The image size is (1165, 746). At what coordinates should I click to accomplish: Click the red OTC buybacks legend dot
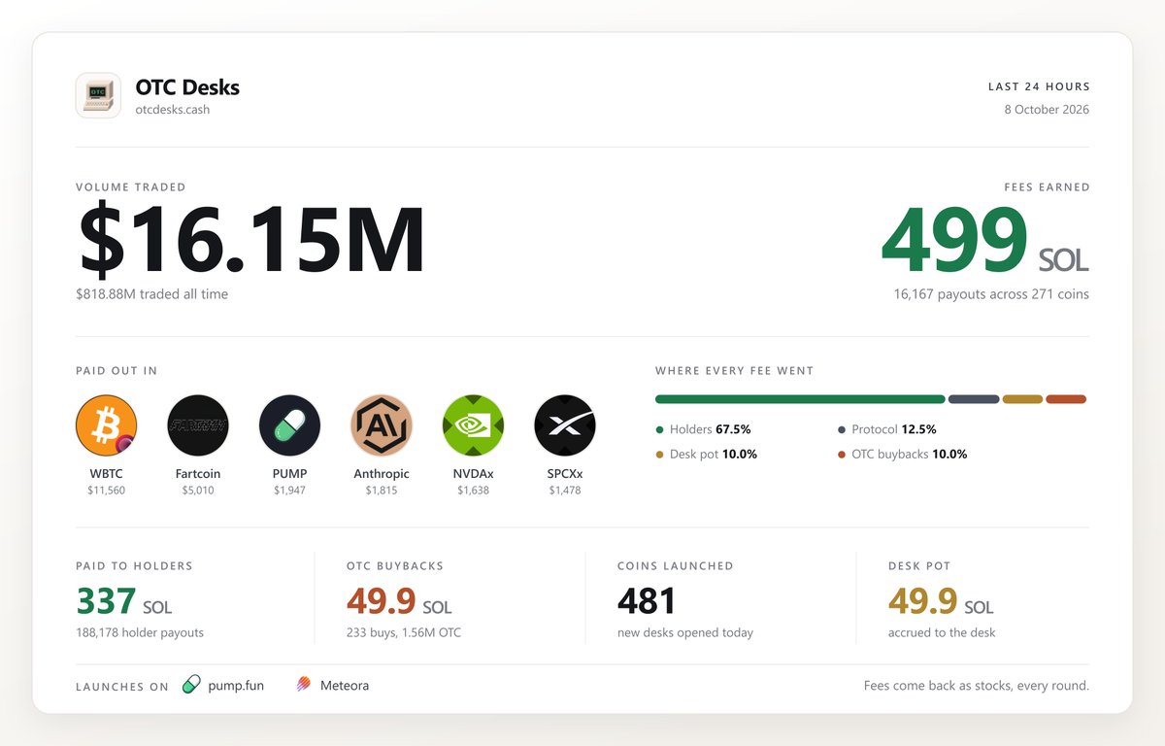(842, 455)
